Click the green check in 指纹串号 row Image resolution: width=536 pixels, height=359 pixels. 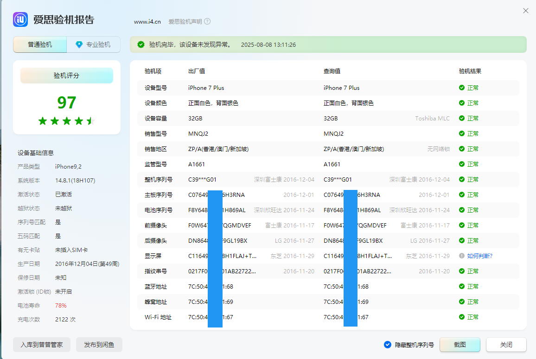[x=462, y=271]
